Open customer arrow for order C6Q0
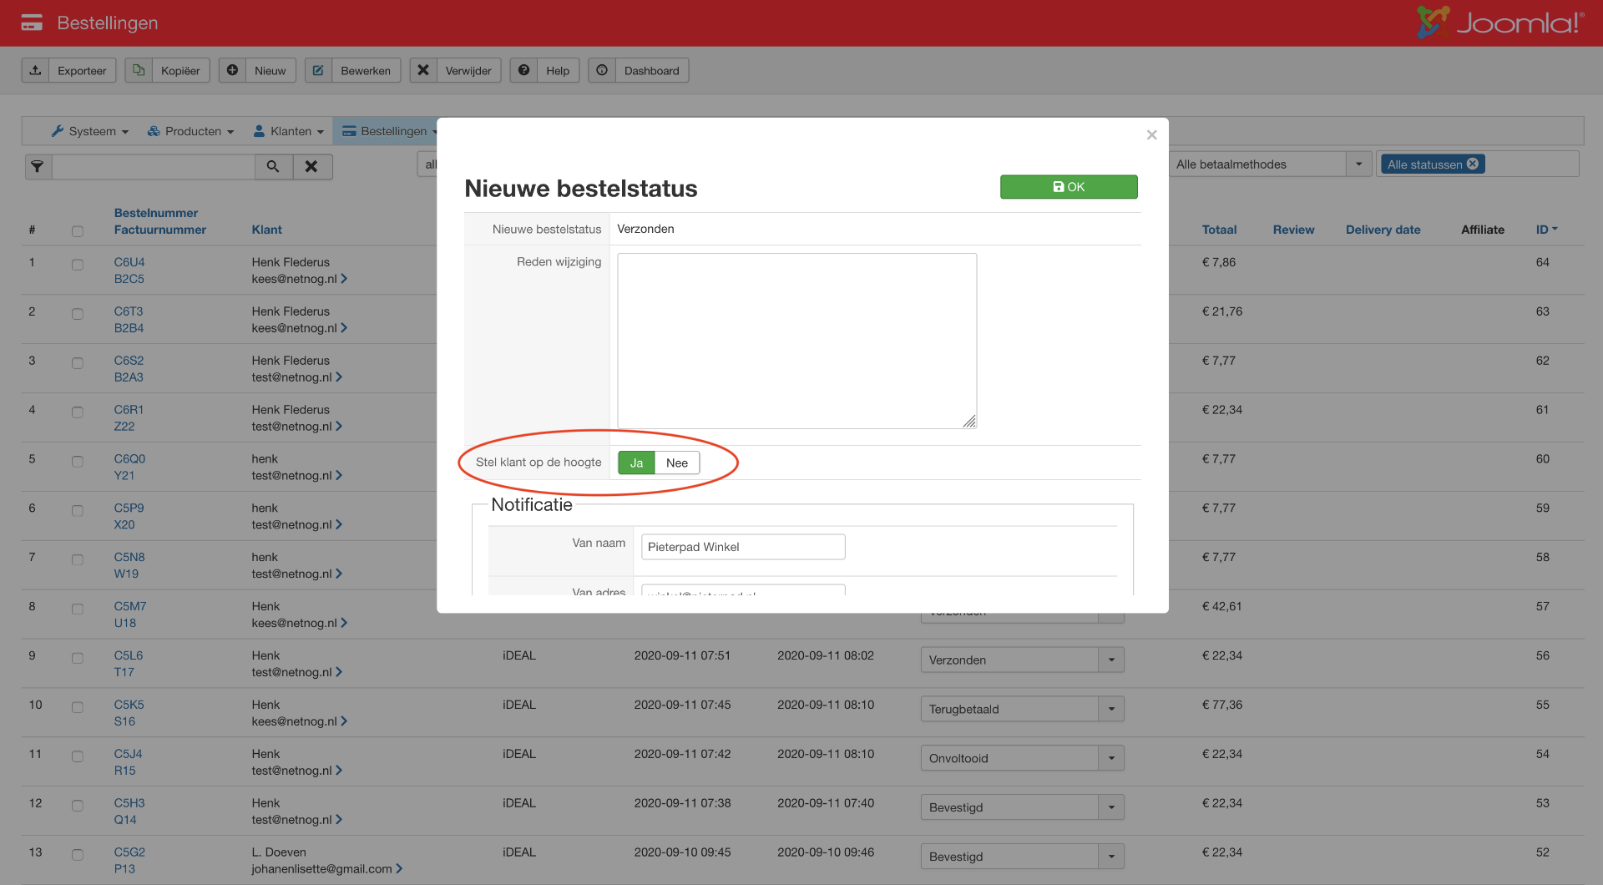Screen dimensions: 1603x885 [339, 475]
